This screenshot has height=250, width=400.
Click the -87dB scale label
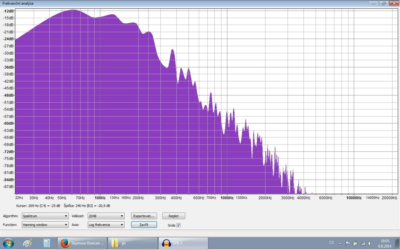8,187
